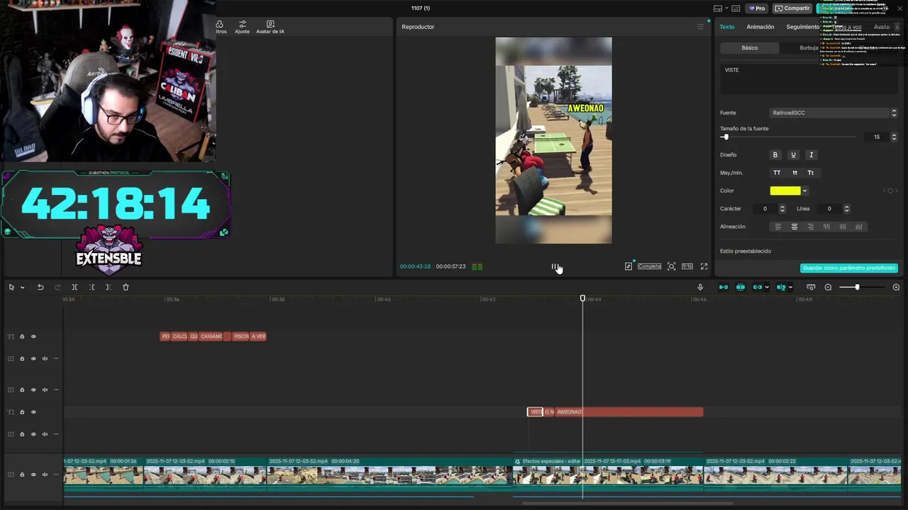The image size is (908, 510).
Task: Trim clip left of playhead icon
Action: coord(92,287)
